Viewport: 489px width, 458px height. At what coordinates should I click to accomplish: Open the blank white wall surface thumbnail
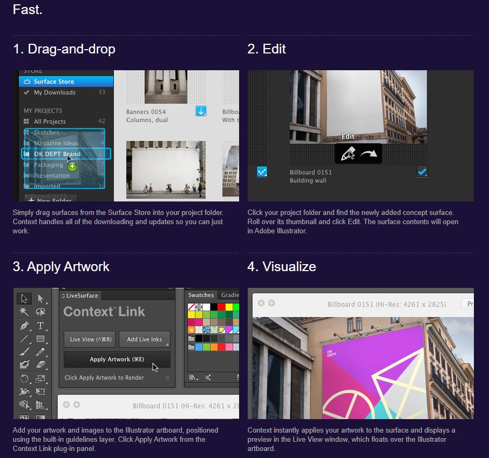pos(166,170)
